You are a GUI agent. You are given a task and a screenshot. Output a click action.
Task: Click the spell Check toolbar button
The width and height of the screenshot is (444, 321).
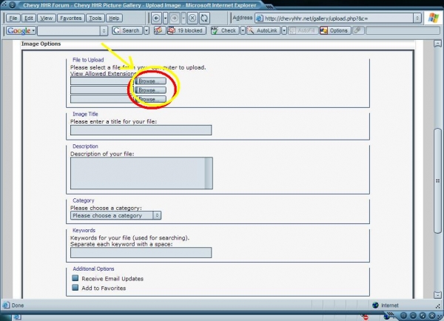coord(224,30)
